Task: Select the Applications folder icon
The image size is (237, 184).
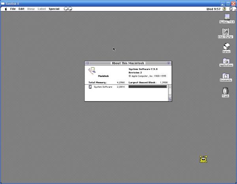Action: pyautogui.click(x=226, y=61)
